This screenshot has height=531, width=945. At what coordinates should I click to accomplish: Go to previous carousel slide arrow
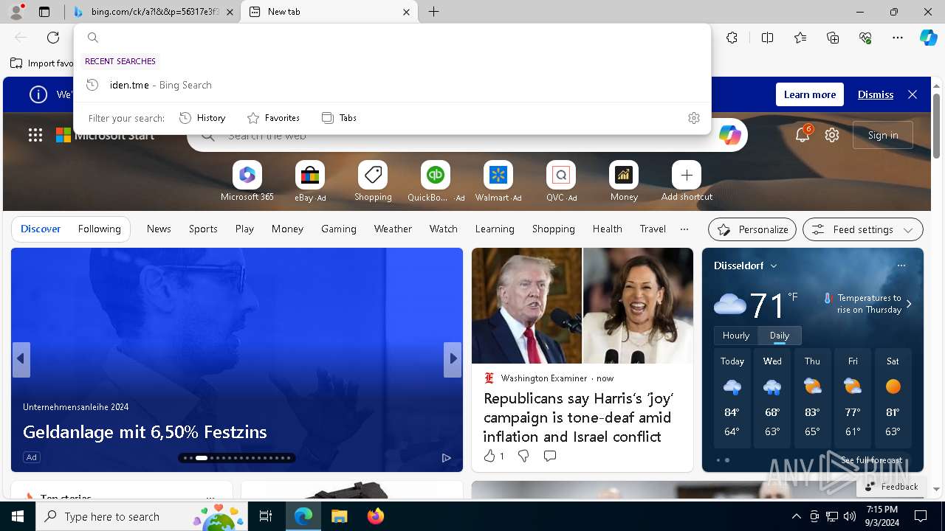(x=21, y=359)
